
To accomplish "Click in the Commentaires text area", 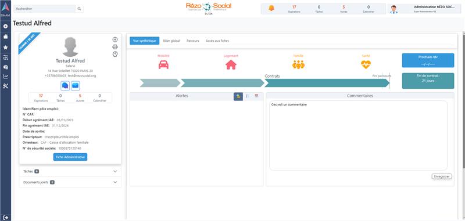I will tap(358, 136).
